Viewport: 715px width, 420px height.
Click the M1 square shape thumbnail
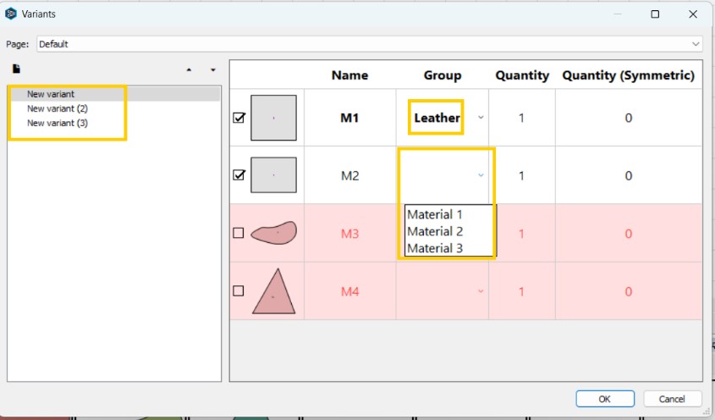[x=273, y=118]
